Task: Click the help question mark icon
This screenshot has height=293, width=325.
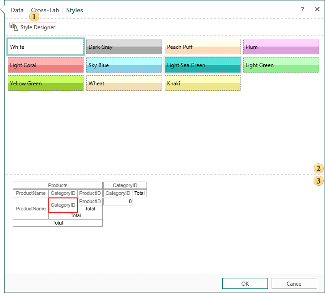Action: pos(302,10)
